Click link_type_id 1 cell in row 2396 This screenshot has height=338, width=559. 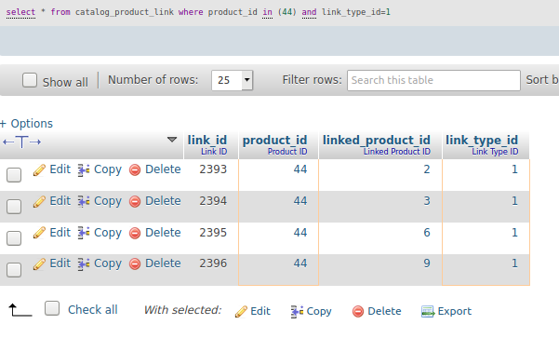(x=486, y=270)
